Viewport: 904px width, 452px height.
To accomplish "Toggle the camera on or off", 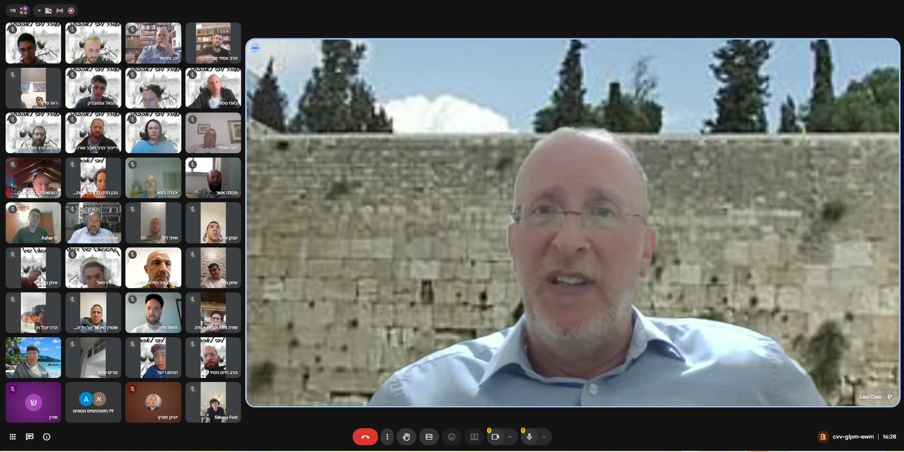I will click(496, 437).
